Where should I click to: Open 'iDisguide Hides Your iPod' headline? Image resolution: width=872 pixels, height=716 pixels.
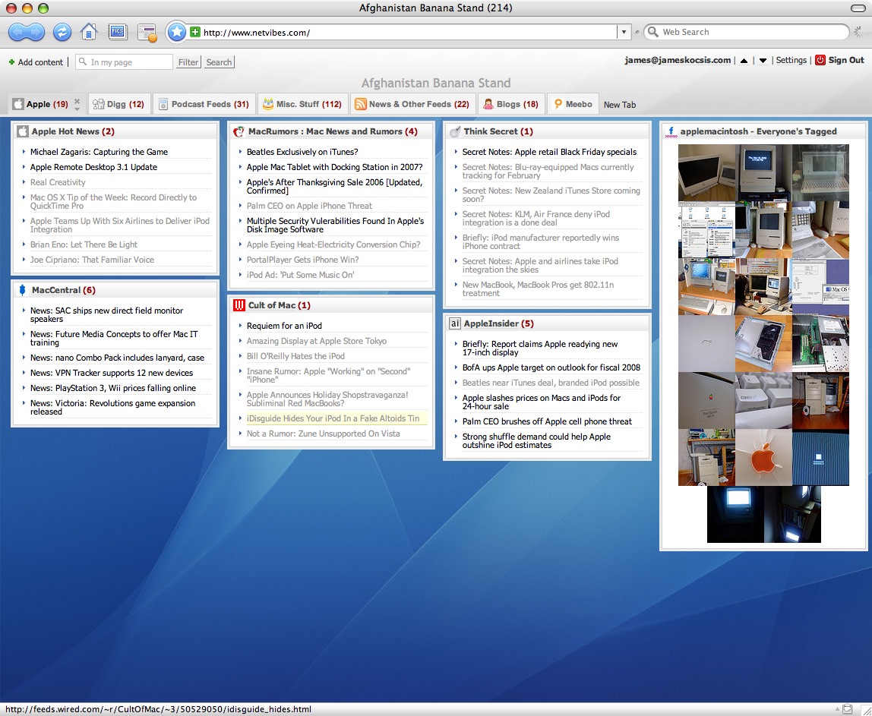click(333, 418)
